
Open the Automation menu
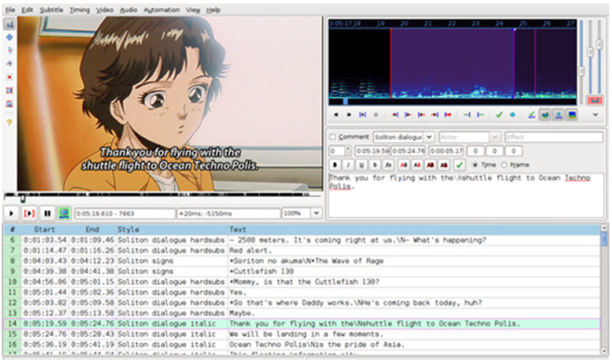161,9
